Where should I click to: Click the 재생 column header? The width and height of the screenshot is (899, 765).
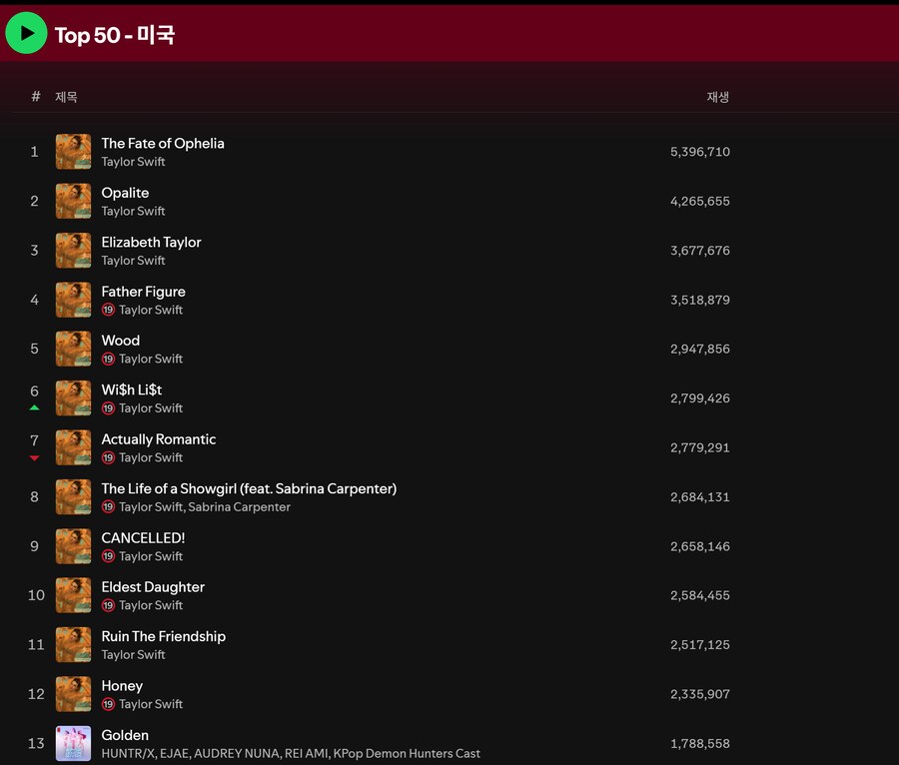click(x=717, y=97)
